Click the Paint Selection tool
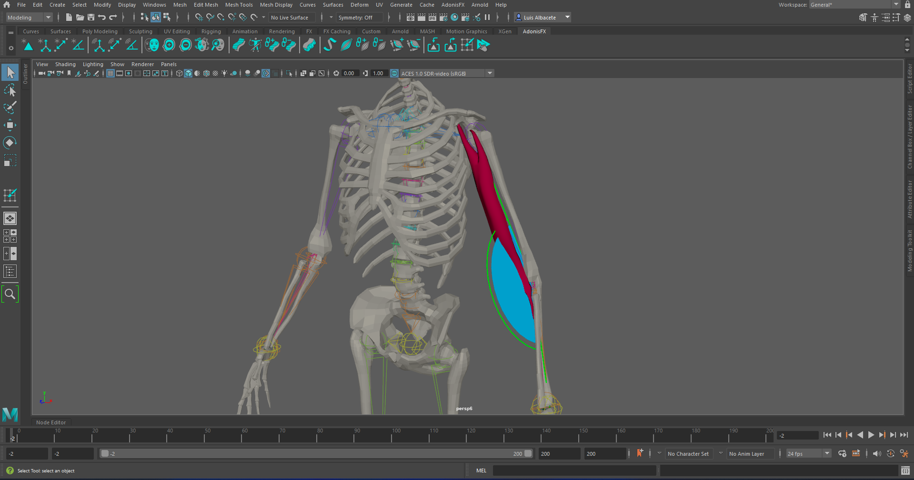 (x=10, y=108)
